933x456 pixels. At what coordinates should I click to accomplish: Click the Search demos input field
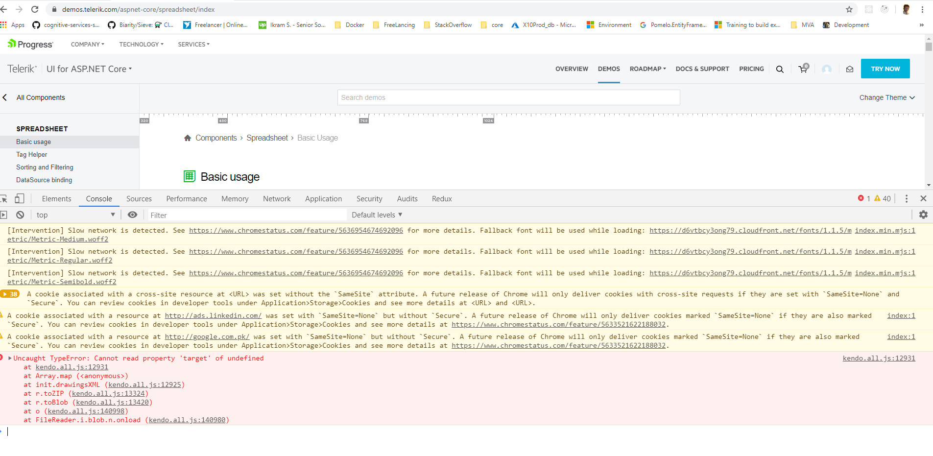click(x=508, y=97)
